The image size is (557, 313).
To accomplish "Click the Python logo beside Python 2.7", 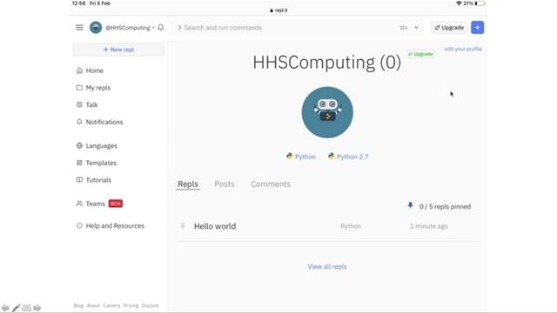I will 332,156.
